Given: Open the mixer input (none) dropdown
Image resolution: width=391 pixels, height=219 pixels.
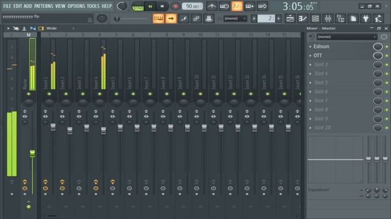Looking at the screenshot, I should [x=346, y=36].
